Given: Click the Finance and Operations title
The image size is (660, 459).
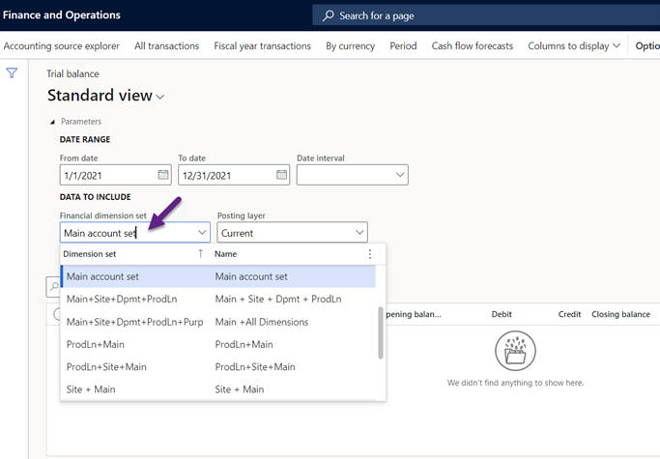Looking at the screenshot, I should pos(62,15).
